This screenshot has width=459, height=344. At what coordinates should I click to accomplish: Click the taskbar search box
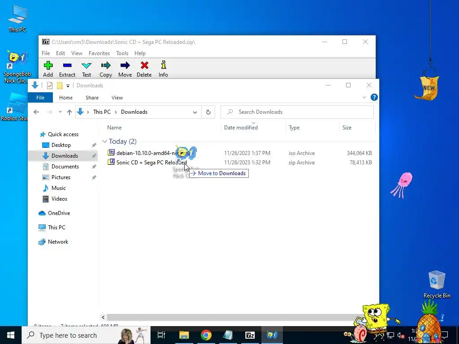click(86, 335)
